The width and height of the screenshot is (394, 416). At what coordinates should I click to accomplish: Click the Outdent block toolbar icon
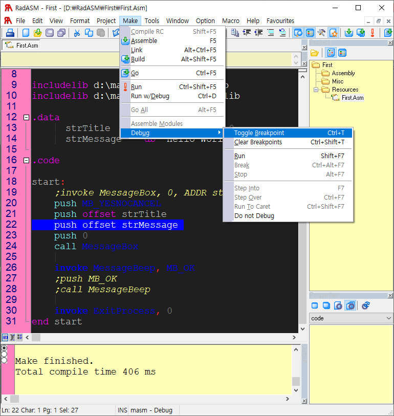tap(258, 33)
